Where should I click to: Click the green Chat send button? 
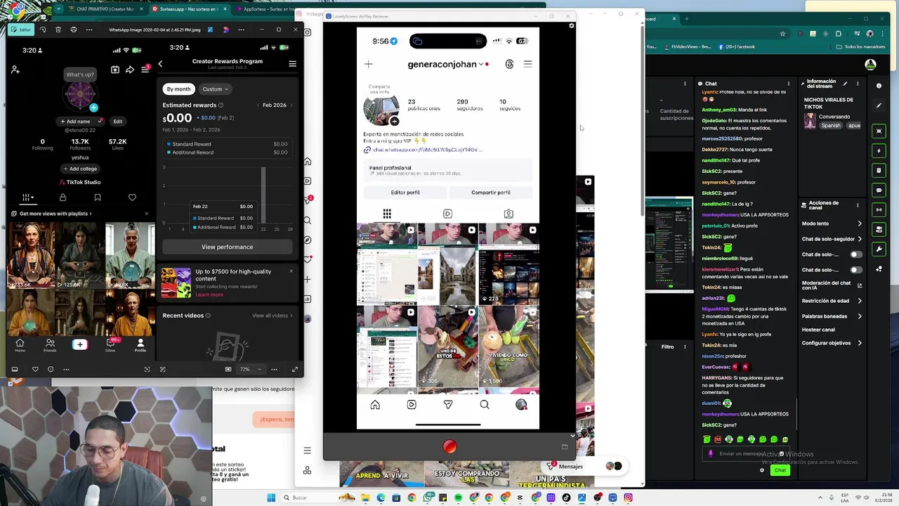pos(780,470)
